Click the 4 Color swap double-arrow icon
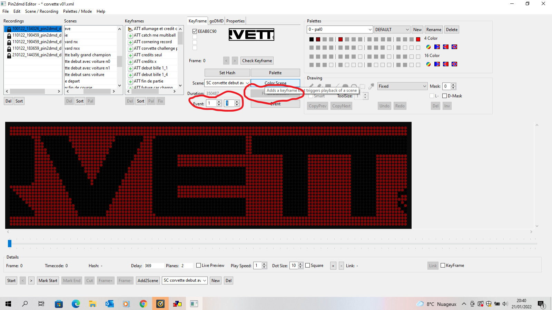The width and height of the screenshot is (552, 310). pos(454,47)
